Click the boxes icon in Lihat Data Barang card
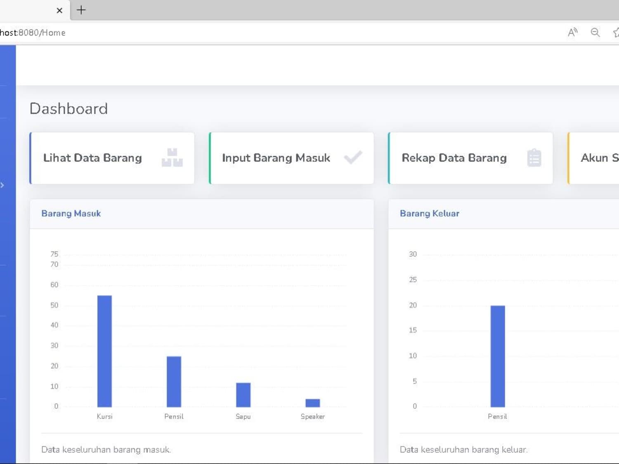Image resolution: width=619 pixels, height=464 pixels. click(x=172, y=158)
